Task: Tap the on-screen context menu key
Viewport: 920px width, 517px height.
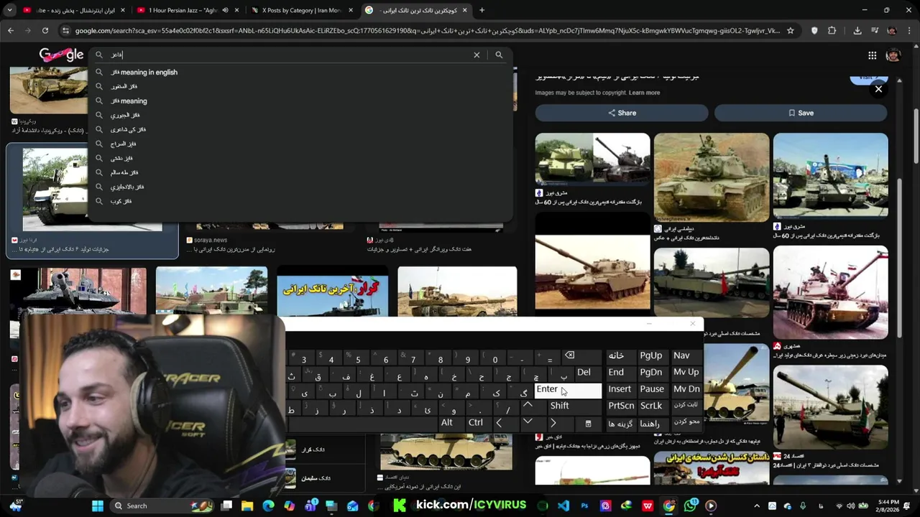Action: [588, 424]
